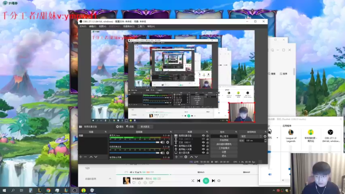Hide the 视频采集设备 source

[203, 136]
